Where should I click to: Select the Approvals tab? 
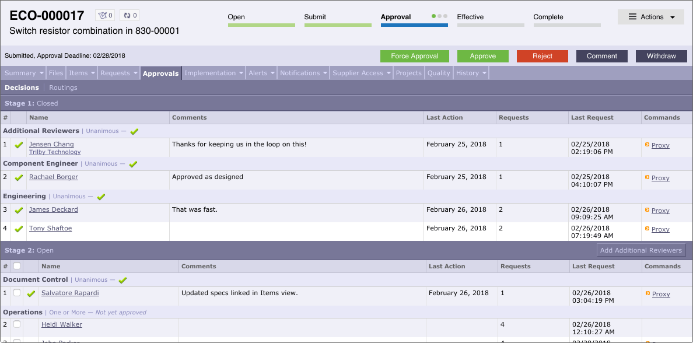coord(161,73)
